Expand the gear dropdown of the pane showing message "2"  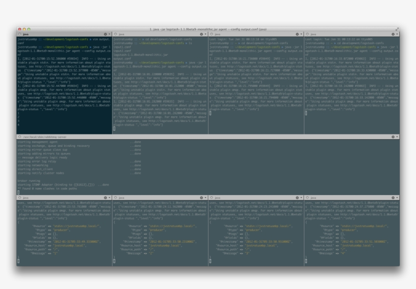[x=201, y=197]
